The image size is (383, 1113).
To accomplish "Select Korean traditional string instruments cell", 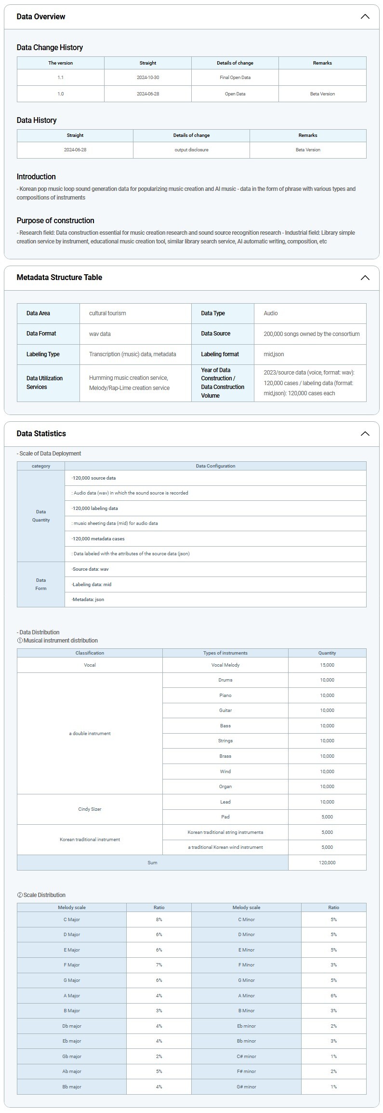I will (x=225, y=832).
